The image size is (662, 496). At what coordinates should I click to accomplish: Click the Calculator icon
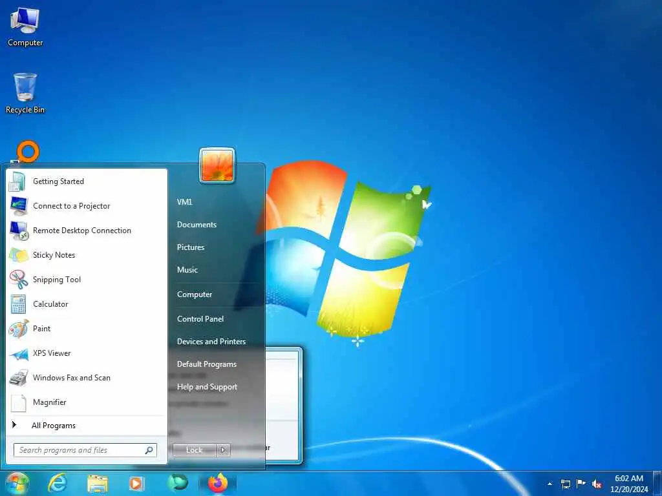(18, 304)
